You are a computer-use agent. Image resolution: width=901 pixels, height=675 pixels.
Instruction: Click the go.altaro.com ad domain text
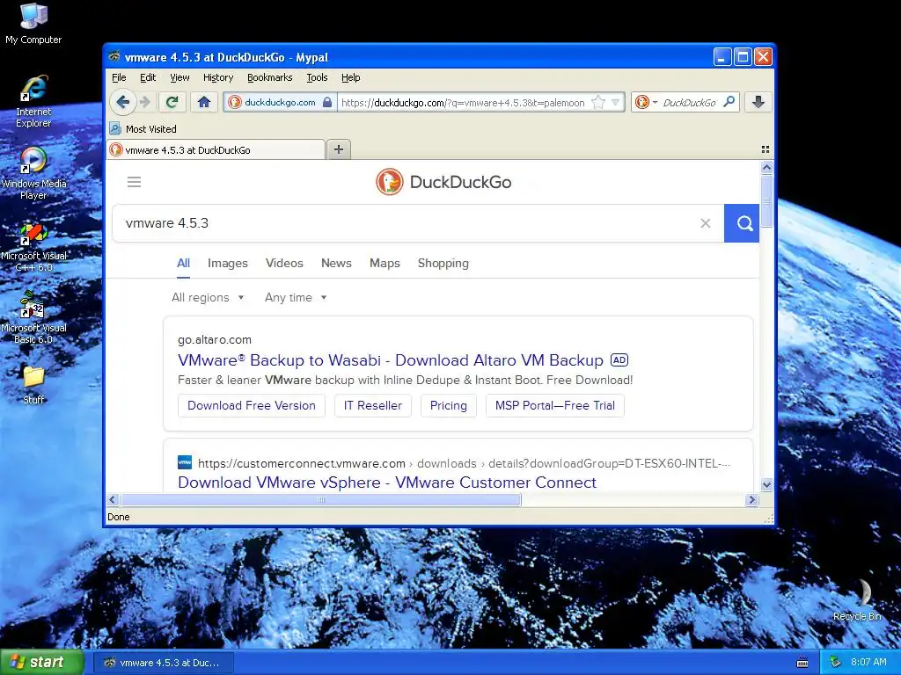(215, 339)
